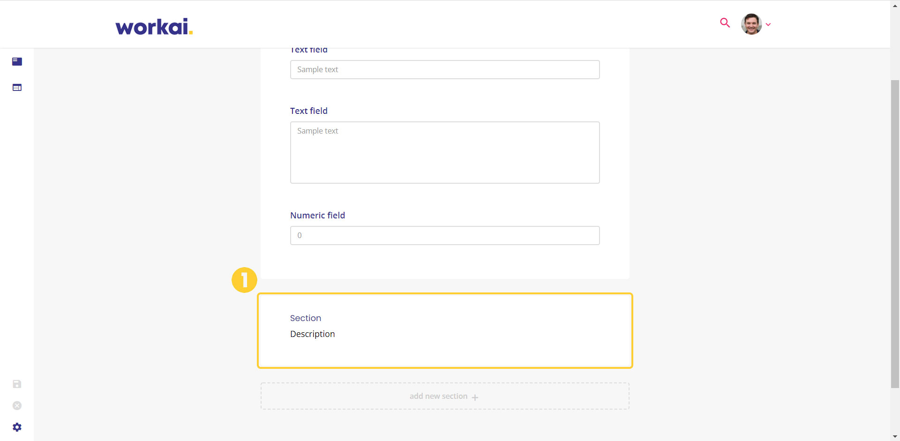The width and height of the screenshot is (900, 441).
Task: Open the first sidebar form icon
Action: (x=17, y=61)
